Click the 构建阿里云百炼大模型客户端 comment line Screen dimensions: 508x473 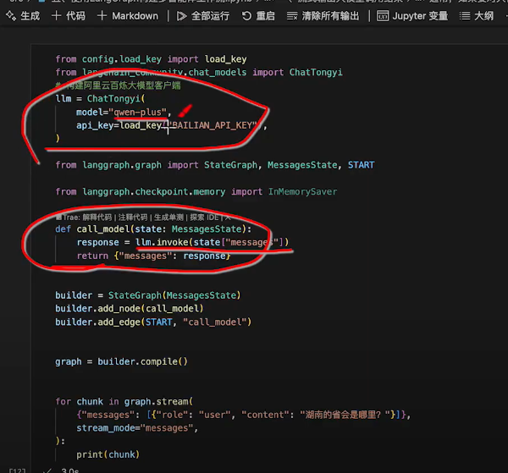tap(118, 85)
